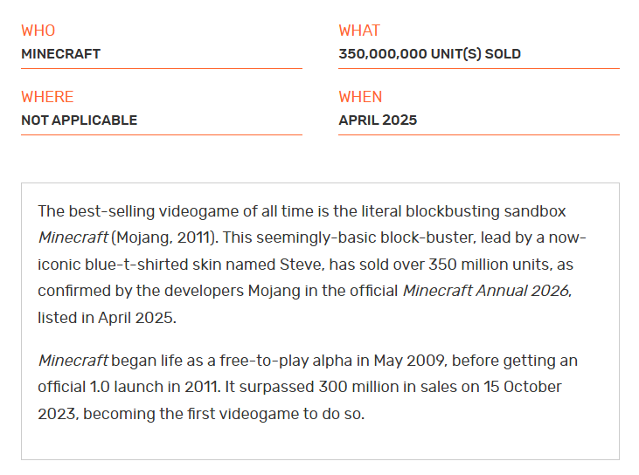
Task: Click the italic Minecraft starting second paragraph
Action: click(73, 361)
